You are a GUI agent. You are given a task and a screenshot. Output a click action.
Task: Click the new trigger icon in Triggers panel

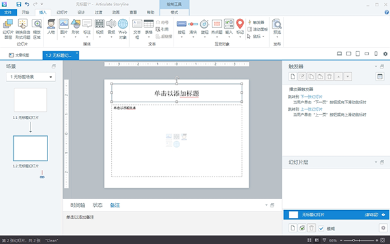[292, 77]
